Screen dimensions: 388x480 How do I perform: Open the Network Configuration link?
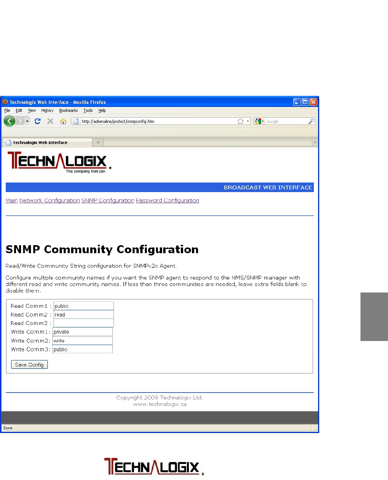50,200
